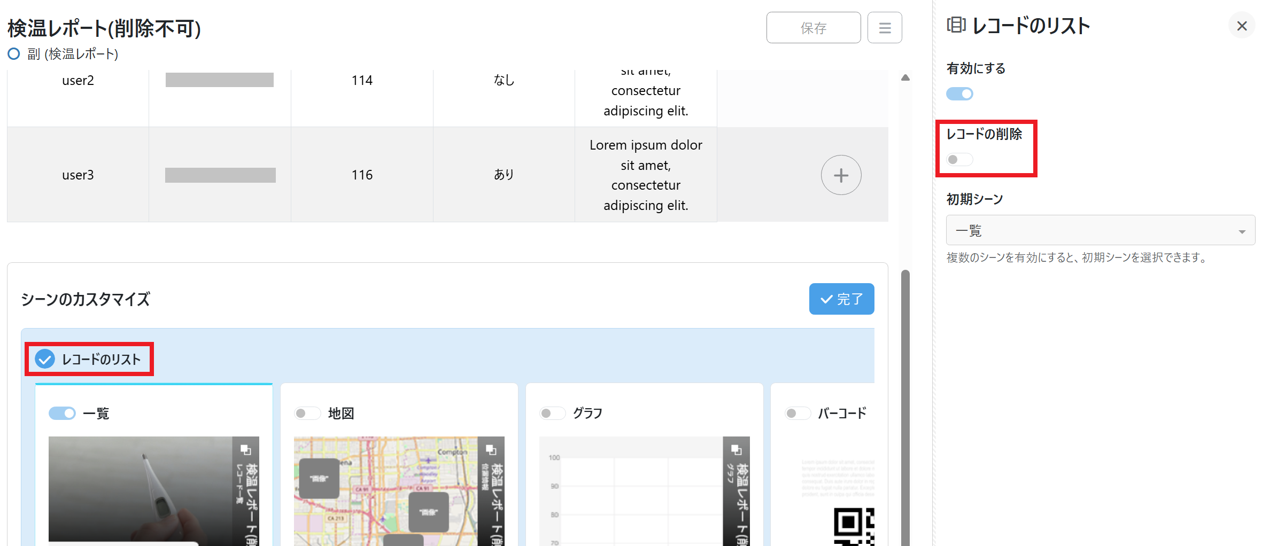Click the 完了 button
The image size is (1262, 546).
841,299
